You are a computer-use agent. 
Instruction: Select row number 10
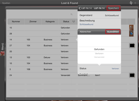tap(11, 63)
